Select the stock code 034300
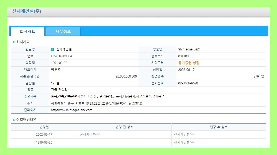The image size is (277, 155). click(x=183, y=56)
